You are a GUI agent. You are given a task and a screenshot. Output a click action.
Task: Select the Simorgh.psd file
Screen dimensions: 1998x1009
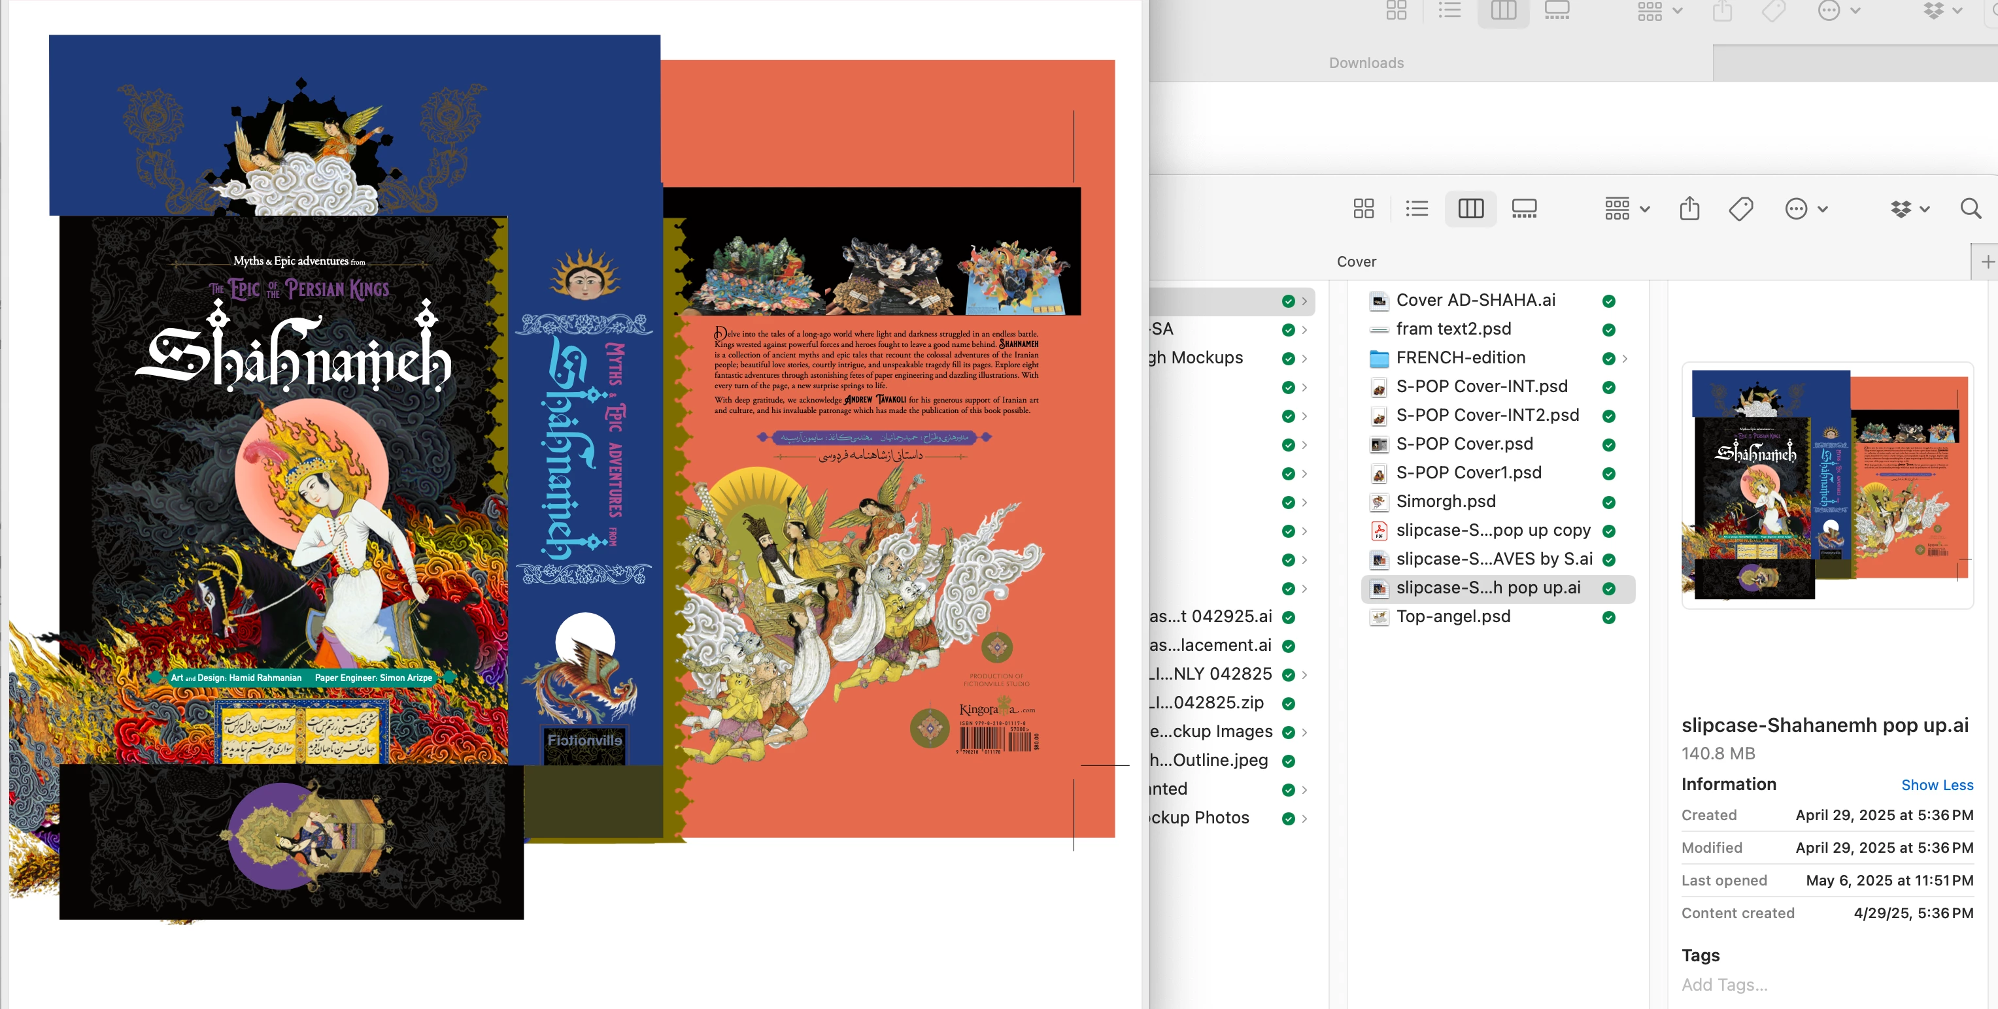[x=1445, y=502]
